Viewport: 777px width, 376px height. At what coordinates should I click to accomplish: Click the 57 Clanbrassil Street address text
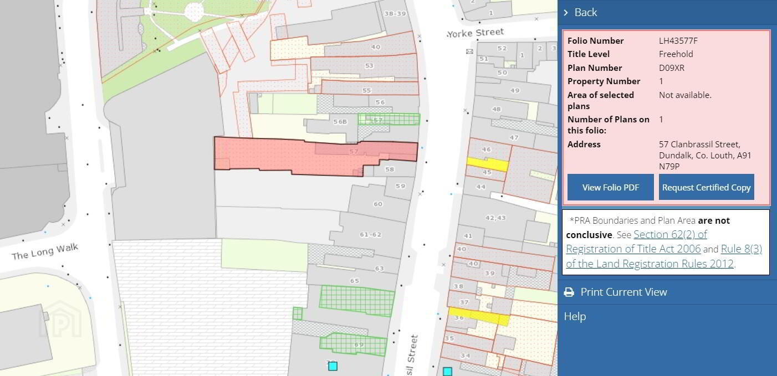(x=705, y=155)
